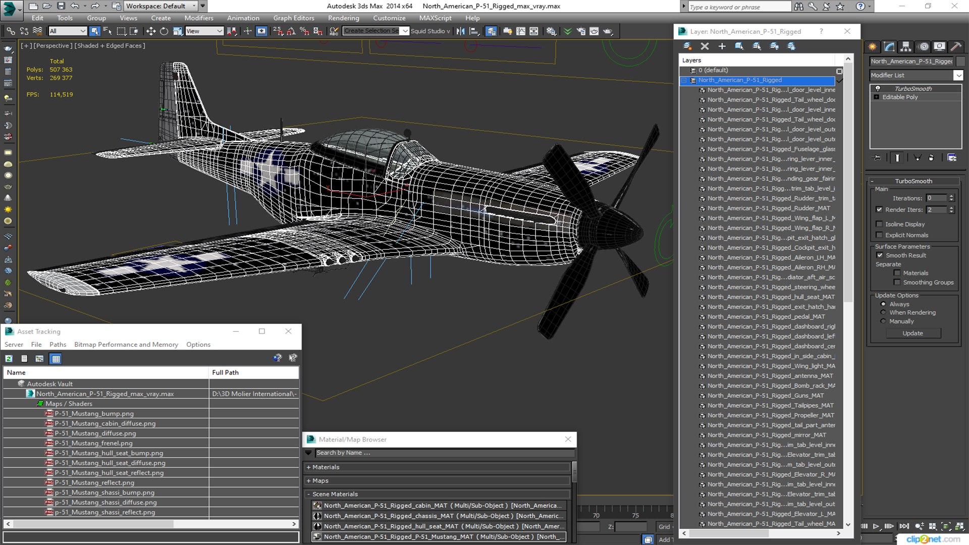969x545 pixels.
Task: Collapse North_American_P-51_Rigged layer tree
Action: click(x=684, y=80)
